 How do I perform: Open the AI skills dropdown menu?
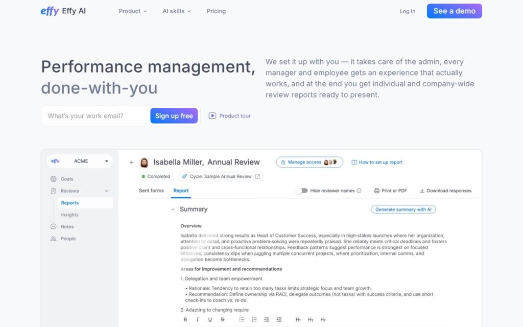coord(176,11)
